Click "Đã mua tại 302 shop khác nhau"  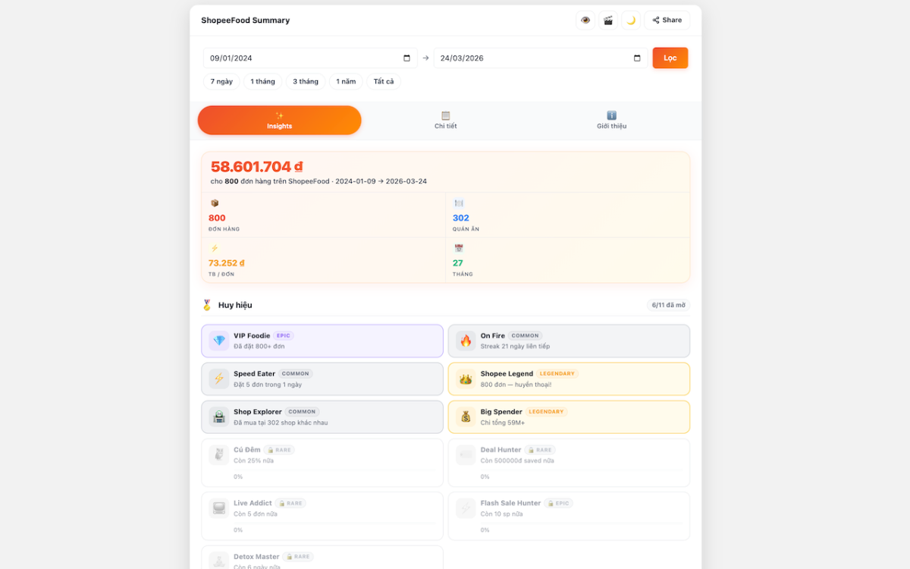281,423
